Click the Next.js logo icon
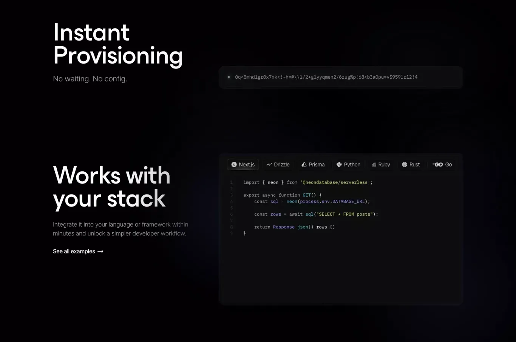 (234, 165)
